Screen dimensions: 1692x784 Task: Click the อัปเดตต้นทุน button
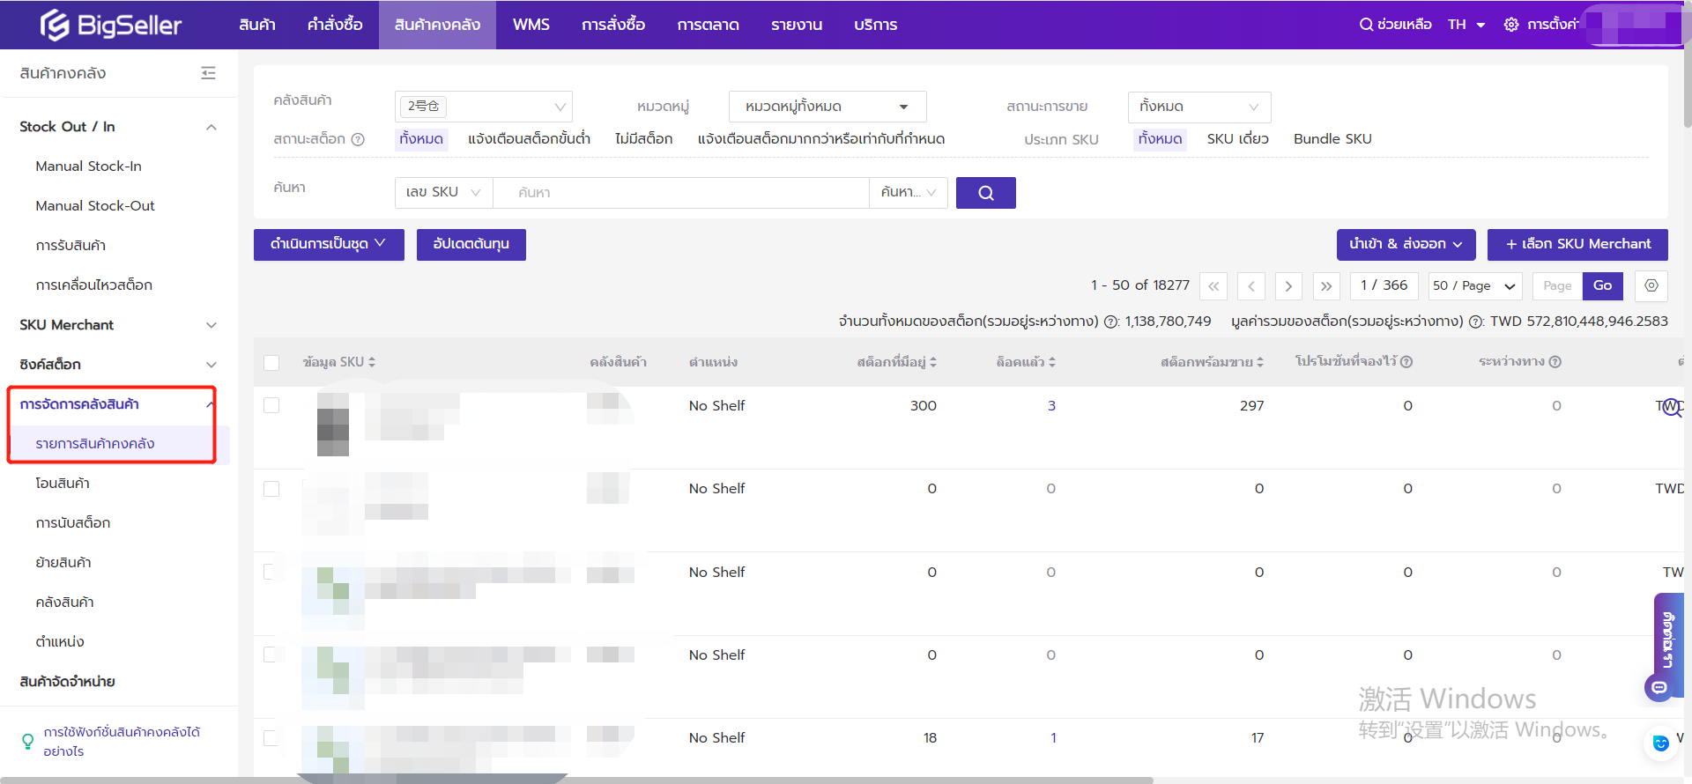click(471, 244)
